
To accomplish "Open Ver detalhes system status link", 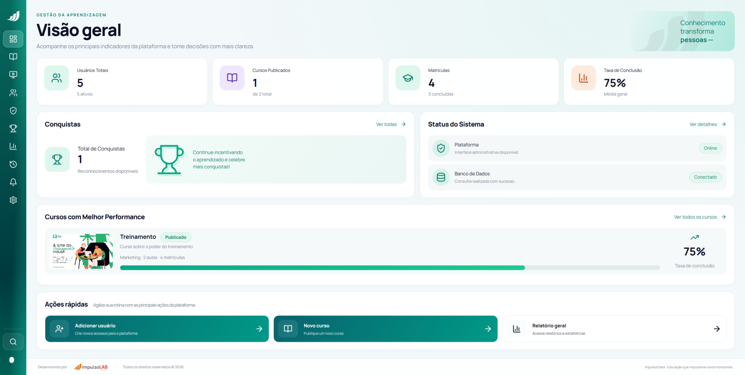I will pyautogui.click(x=707, y=124).
